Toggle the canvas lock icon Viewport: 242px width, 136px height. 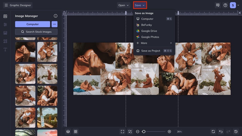(x=64, y=13)
